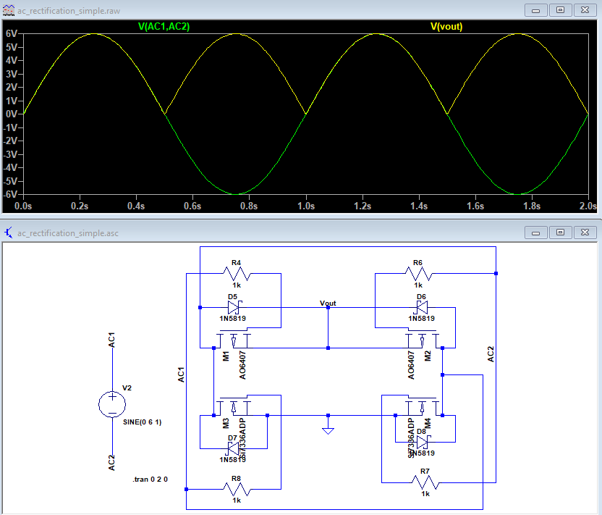Click the AO6407 label of M2

click(411, 365)
